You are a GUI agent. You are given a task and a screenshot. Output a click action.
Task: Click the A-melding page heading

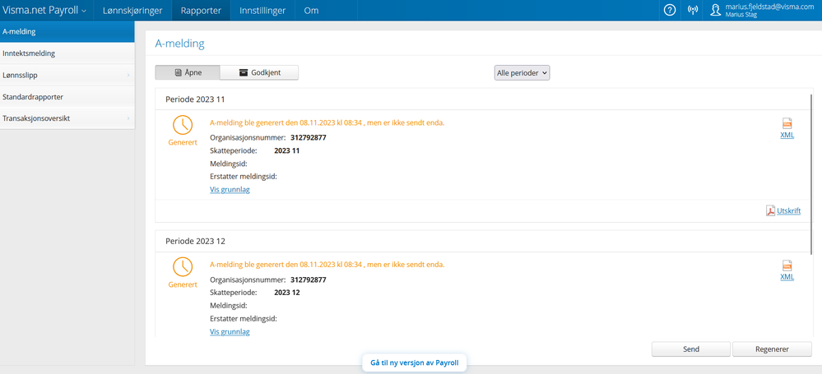point(180,44)
